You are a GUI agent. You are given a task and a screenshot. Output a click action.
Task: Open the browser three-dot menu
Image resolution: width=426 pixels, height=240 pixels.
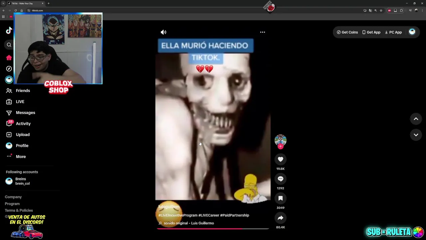[422, 10]
